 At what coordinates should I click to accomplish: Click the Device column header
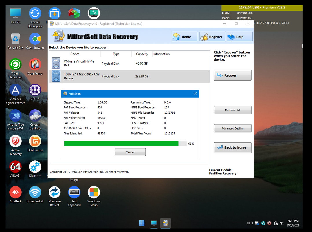pos(75,54)
